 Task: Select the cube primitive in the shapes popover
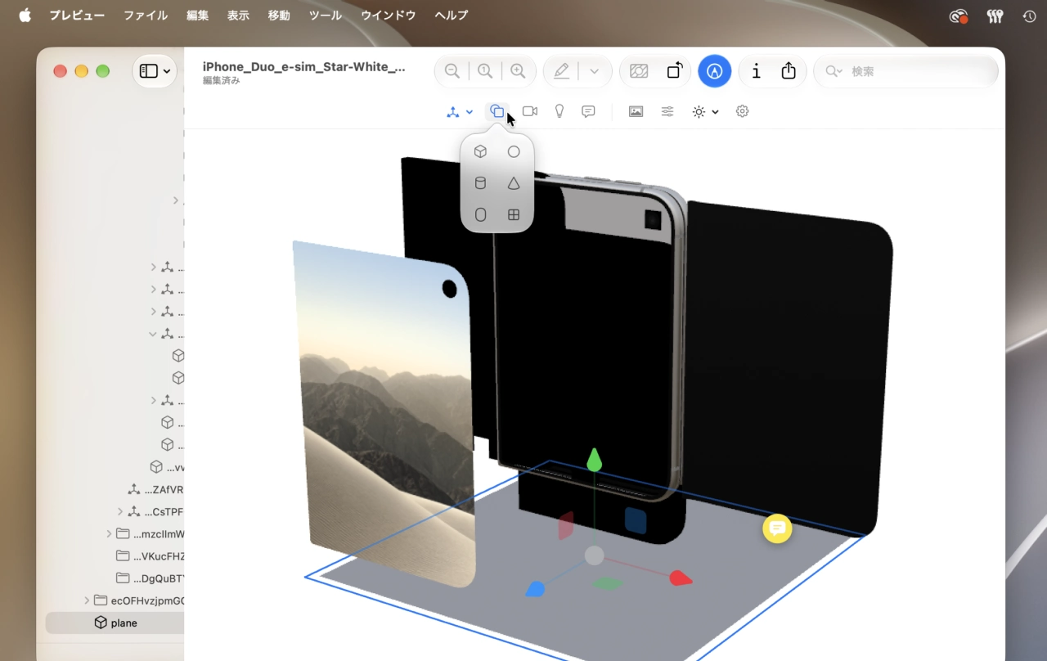tap(480, 151)
